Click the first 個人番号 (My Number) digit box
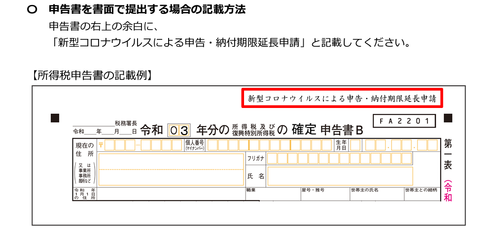Image resolution: width=496 pixels, height=247 pixels. pyautogui.click(x=213, y=145)
